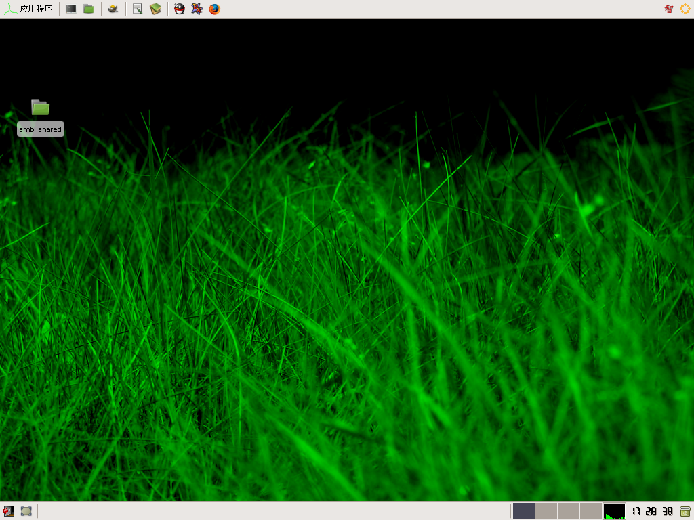This screenshot has width=694, height=520.
Task: Open the 应用程序 applications menu
Action: 28,9
